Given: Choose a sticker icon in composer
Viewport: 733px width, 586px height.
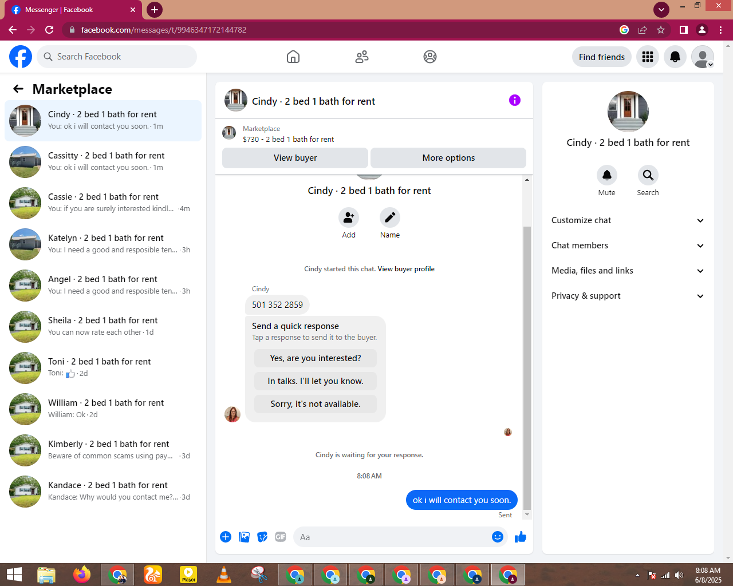Looking at the screenshot, I should [262, 537].
